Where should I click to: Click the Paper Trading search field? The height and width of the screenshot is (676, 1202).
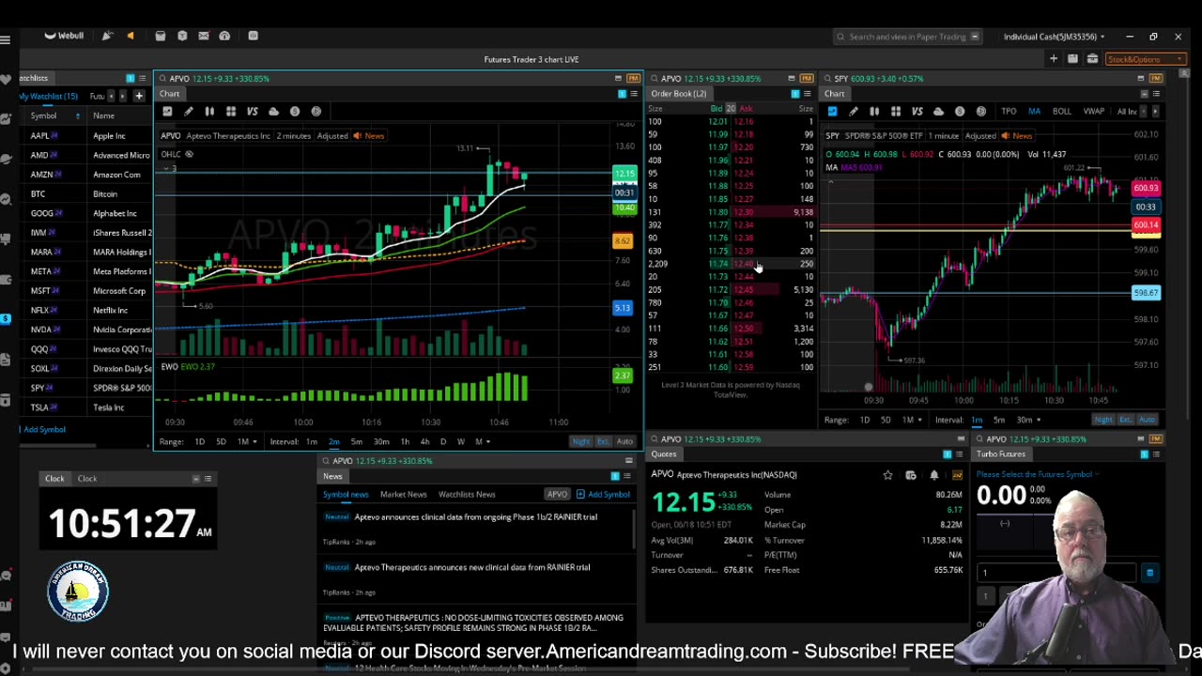pyautogui.click(x=907, y=37)
